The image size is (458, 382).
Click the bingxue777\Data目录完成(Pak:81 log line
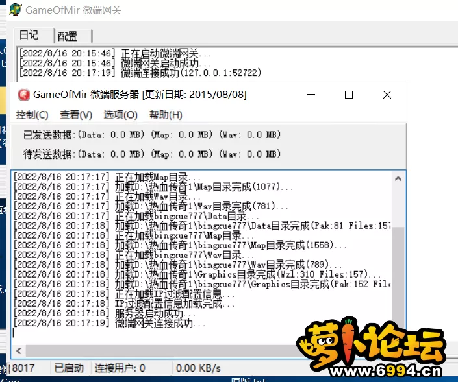tap(202, 226)
